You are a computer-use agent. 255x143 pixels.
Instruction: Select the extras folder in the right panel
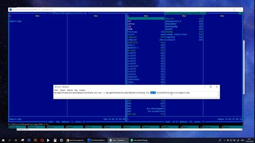146,24
